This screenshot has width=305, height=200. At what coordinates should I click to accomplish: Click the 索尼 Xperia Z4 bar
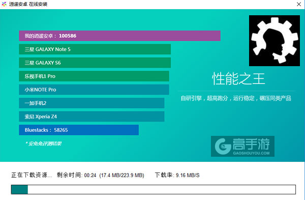[91, 117]
